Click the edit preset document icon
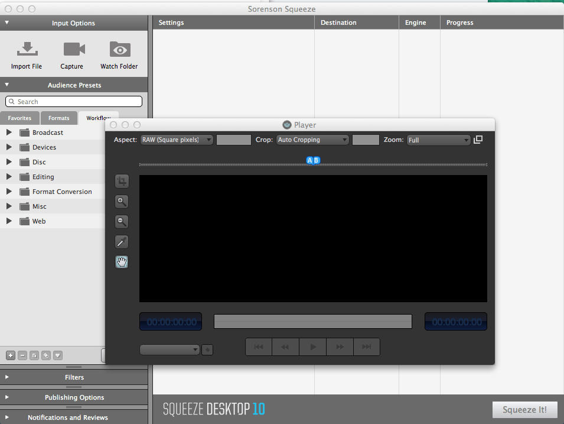 (x=34, y=355)
